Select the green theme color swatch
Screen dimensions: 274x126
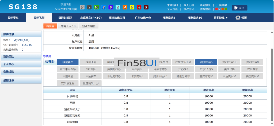point(226,9)
